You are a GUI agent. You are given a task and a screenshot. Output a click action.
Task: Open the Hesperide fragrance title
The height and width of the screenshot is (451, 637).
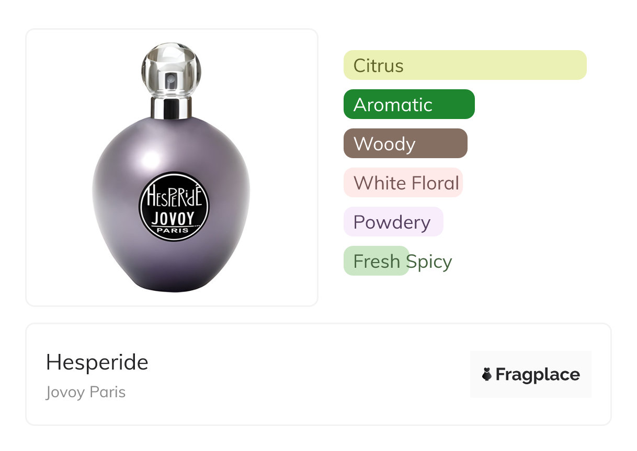pyautogui.click(x=97, y=362)
